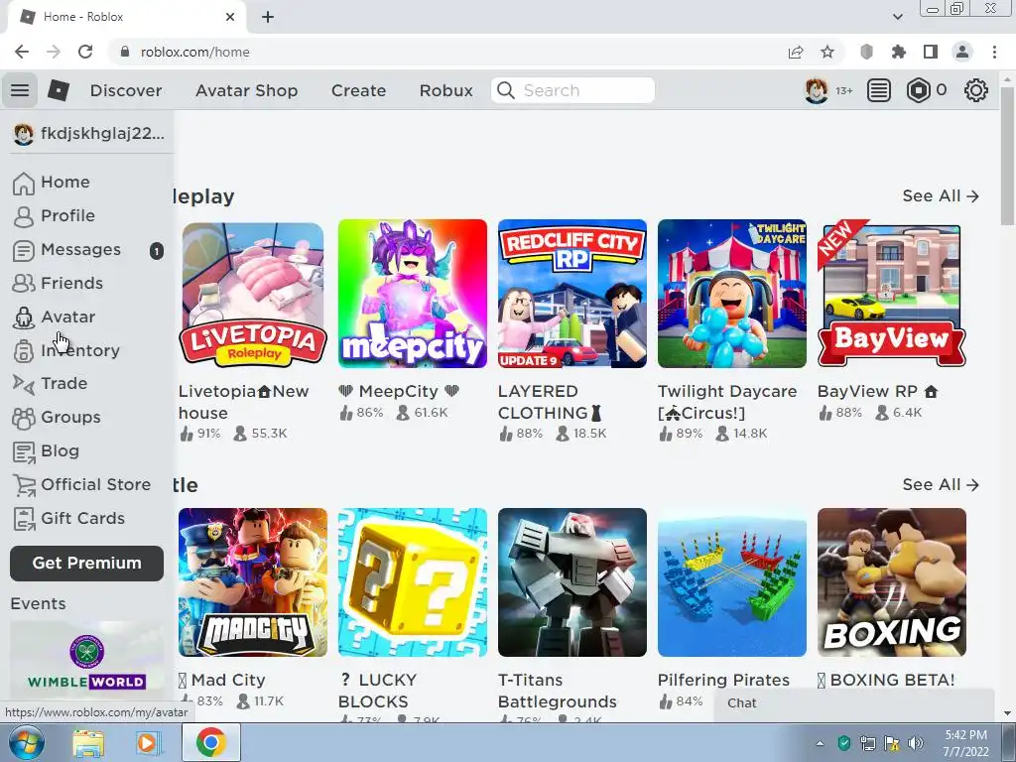Click the search magnifier icon
This screenshot has width=1016, height=762.
click(506, 90)
